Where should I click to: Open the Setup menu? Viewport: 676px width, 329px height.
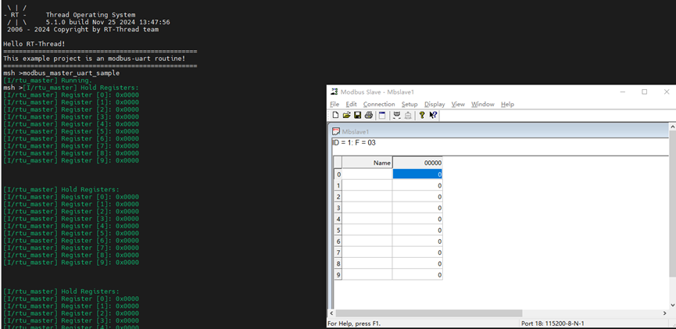(x=410, y=105)
